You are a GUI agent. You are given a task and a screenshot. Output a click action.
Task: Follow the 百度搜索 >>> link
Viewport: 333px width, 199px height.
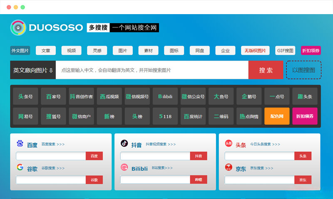coord(53,144)
